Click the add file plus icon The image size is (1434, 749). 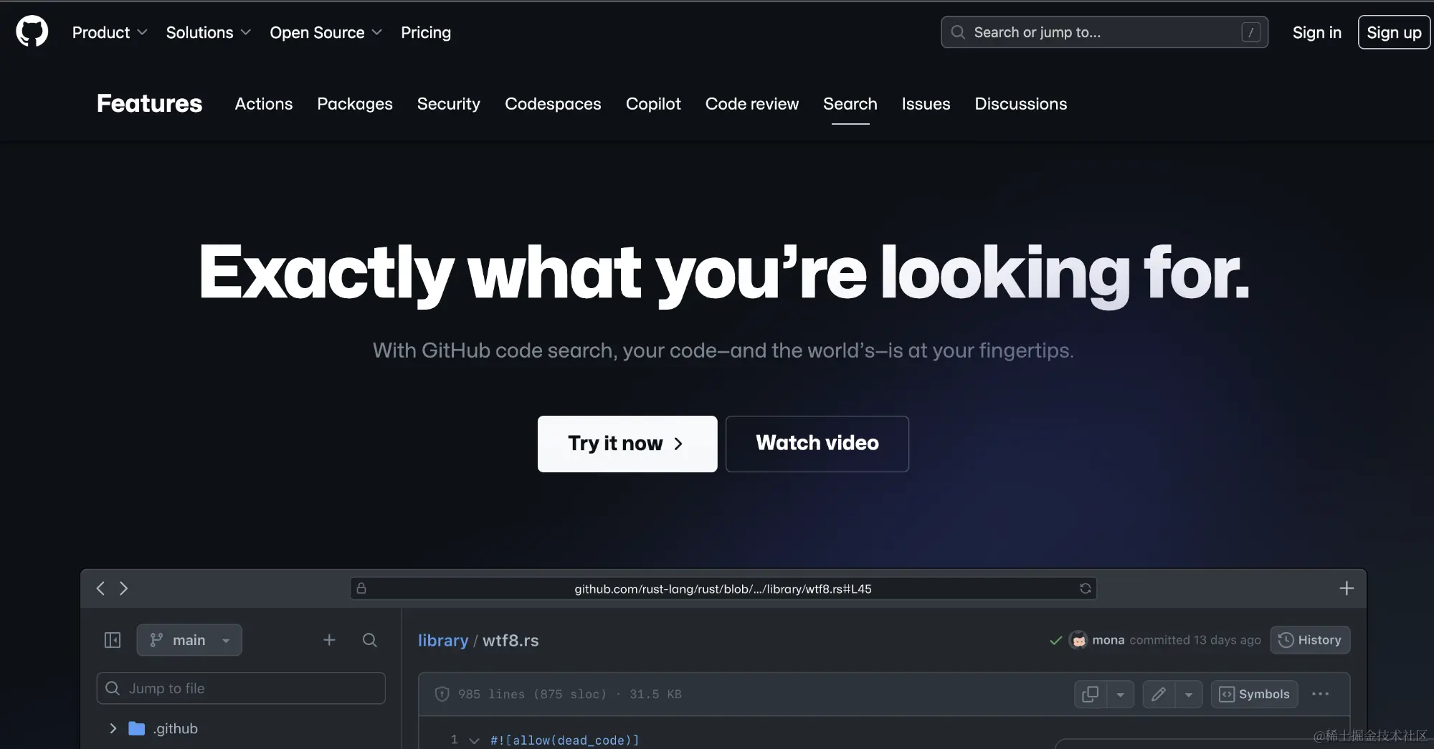(329, 640)
